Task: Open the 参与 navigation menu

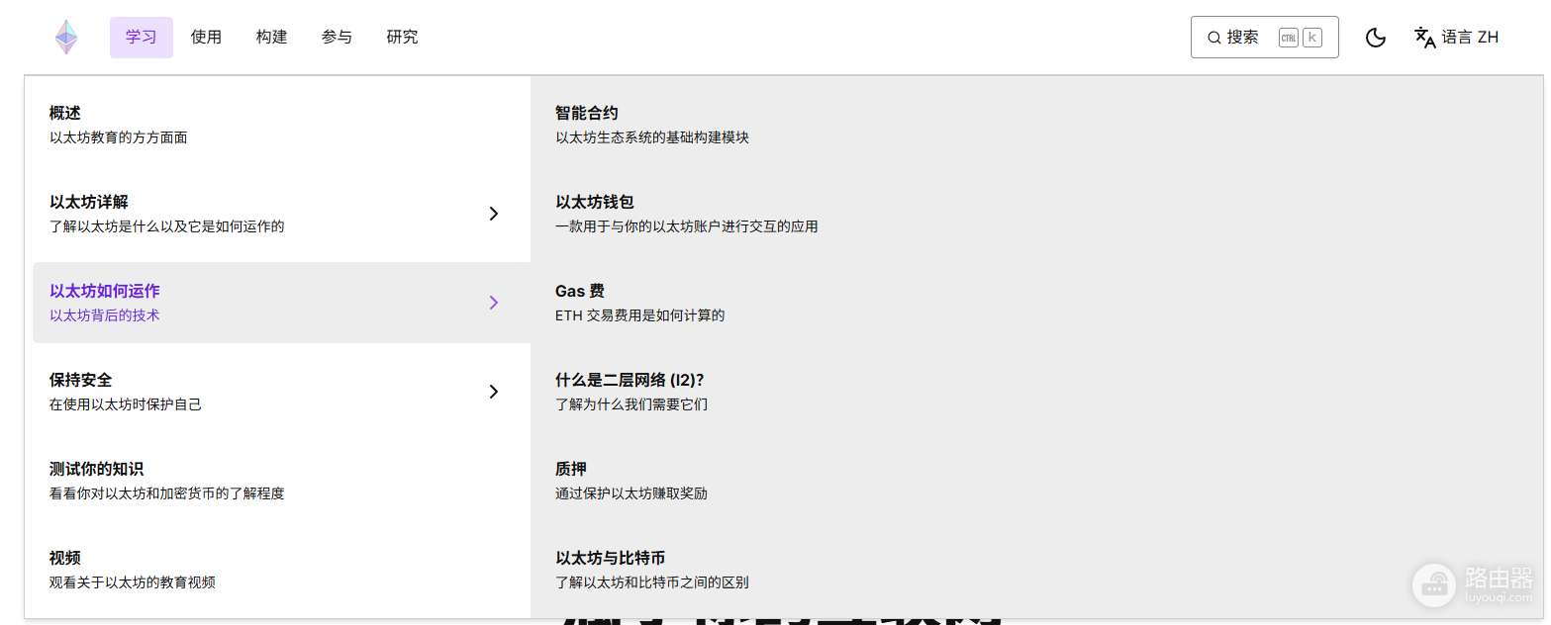Action: point(337,38)
